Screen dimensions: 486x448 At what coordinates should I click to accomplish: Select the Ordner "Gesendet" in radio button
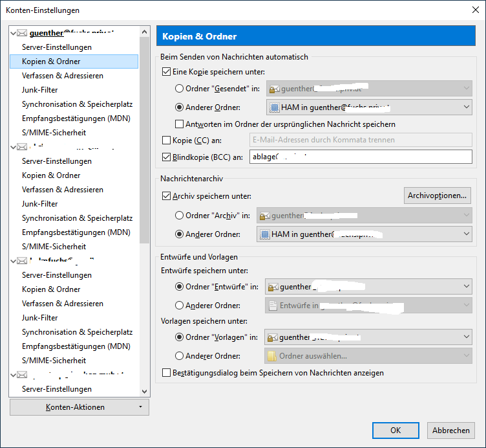(180, 89)
